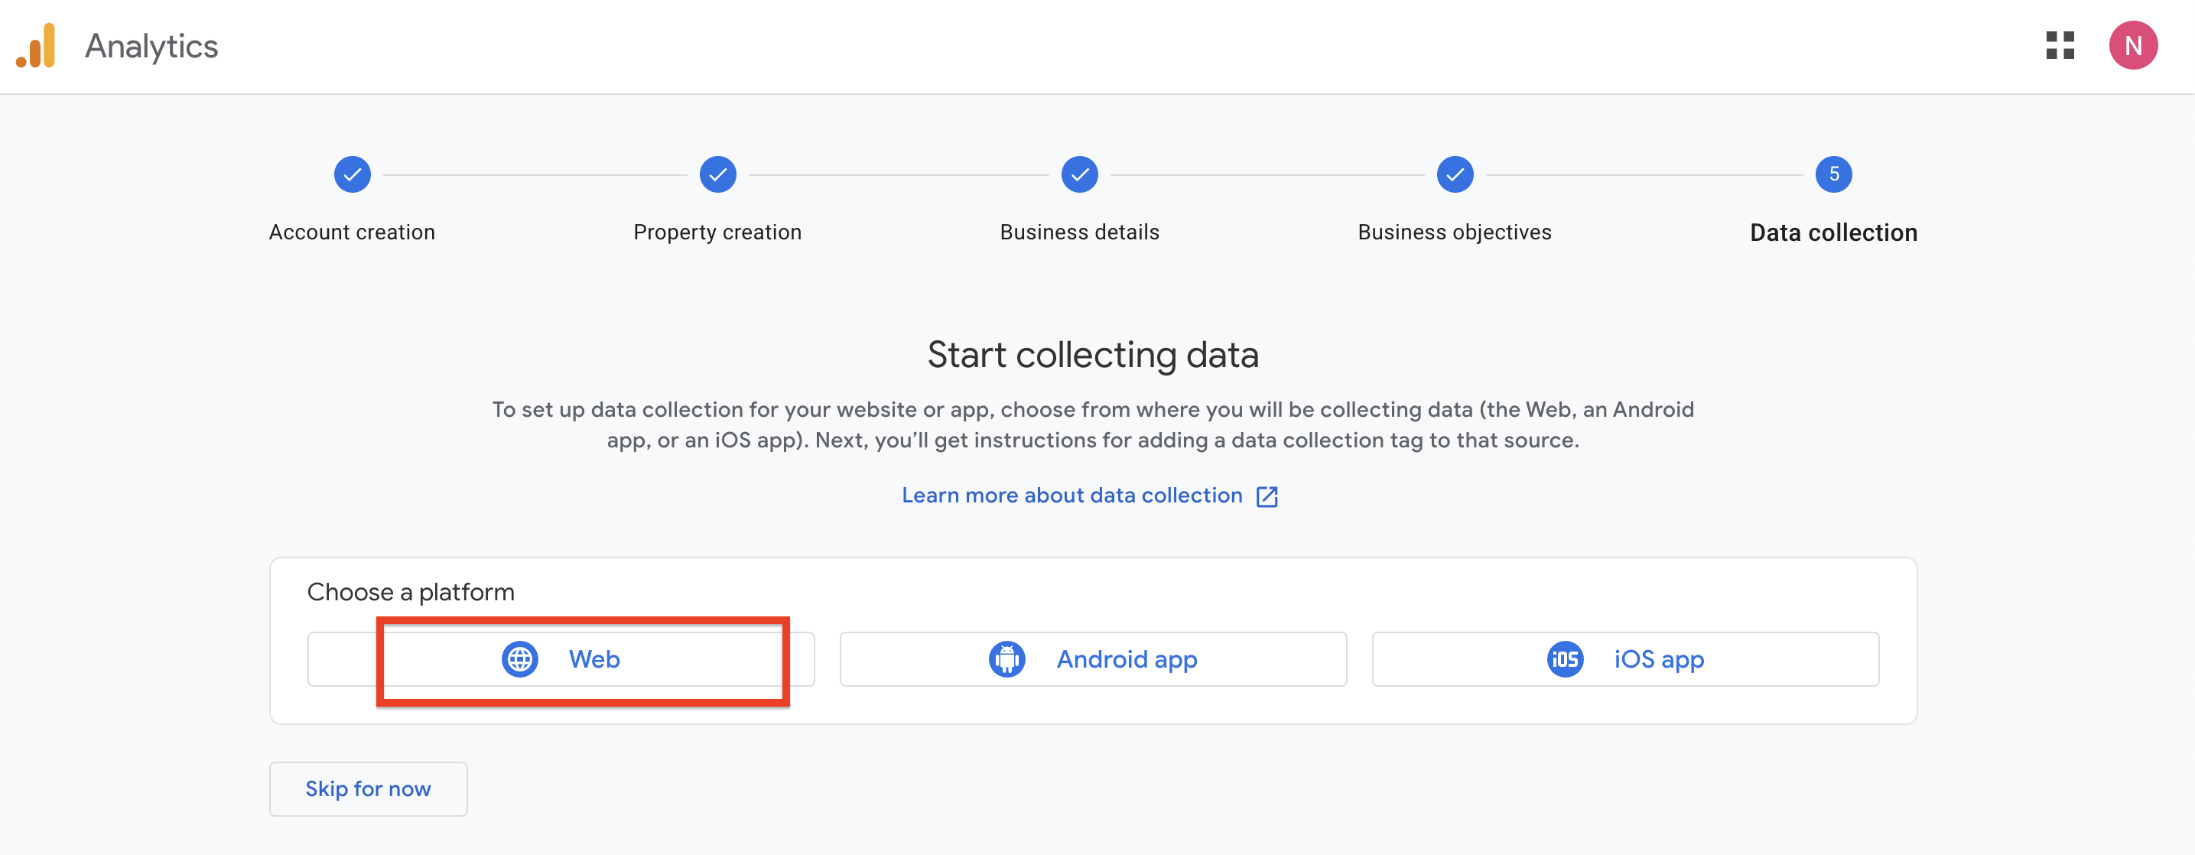2195x855 pixels.
Task: Go to Account creation step label
Action: tap(352, 232)
